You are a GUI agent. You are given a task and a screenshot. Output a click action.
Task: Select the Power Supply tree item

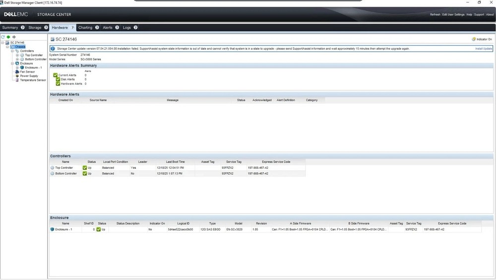(29, 75)
